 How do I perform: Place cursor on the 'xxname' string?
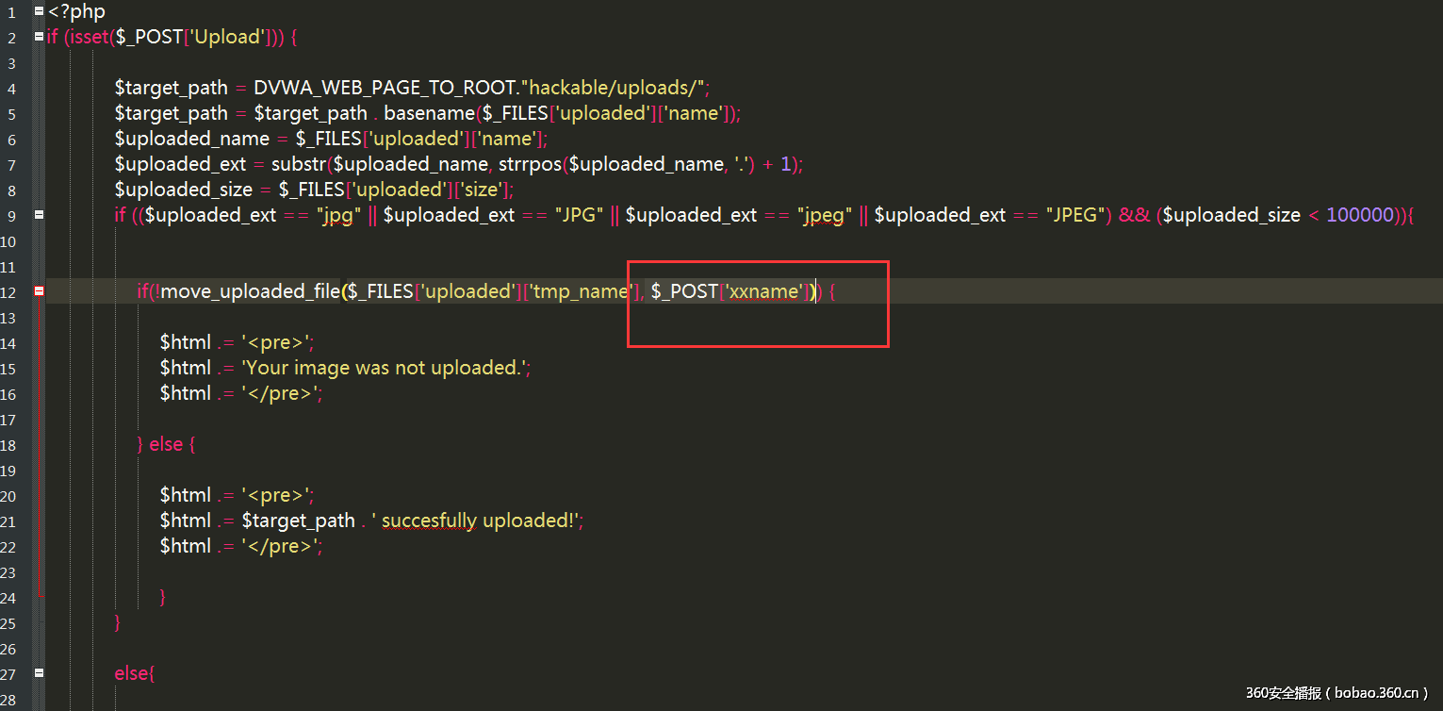[767, 291]
